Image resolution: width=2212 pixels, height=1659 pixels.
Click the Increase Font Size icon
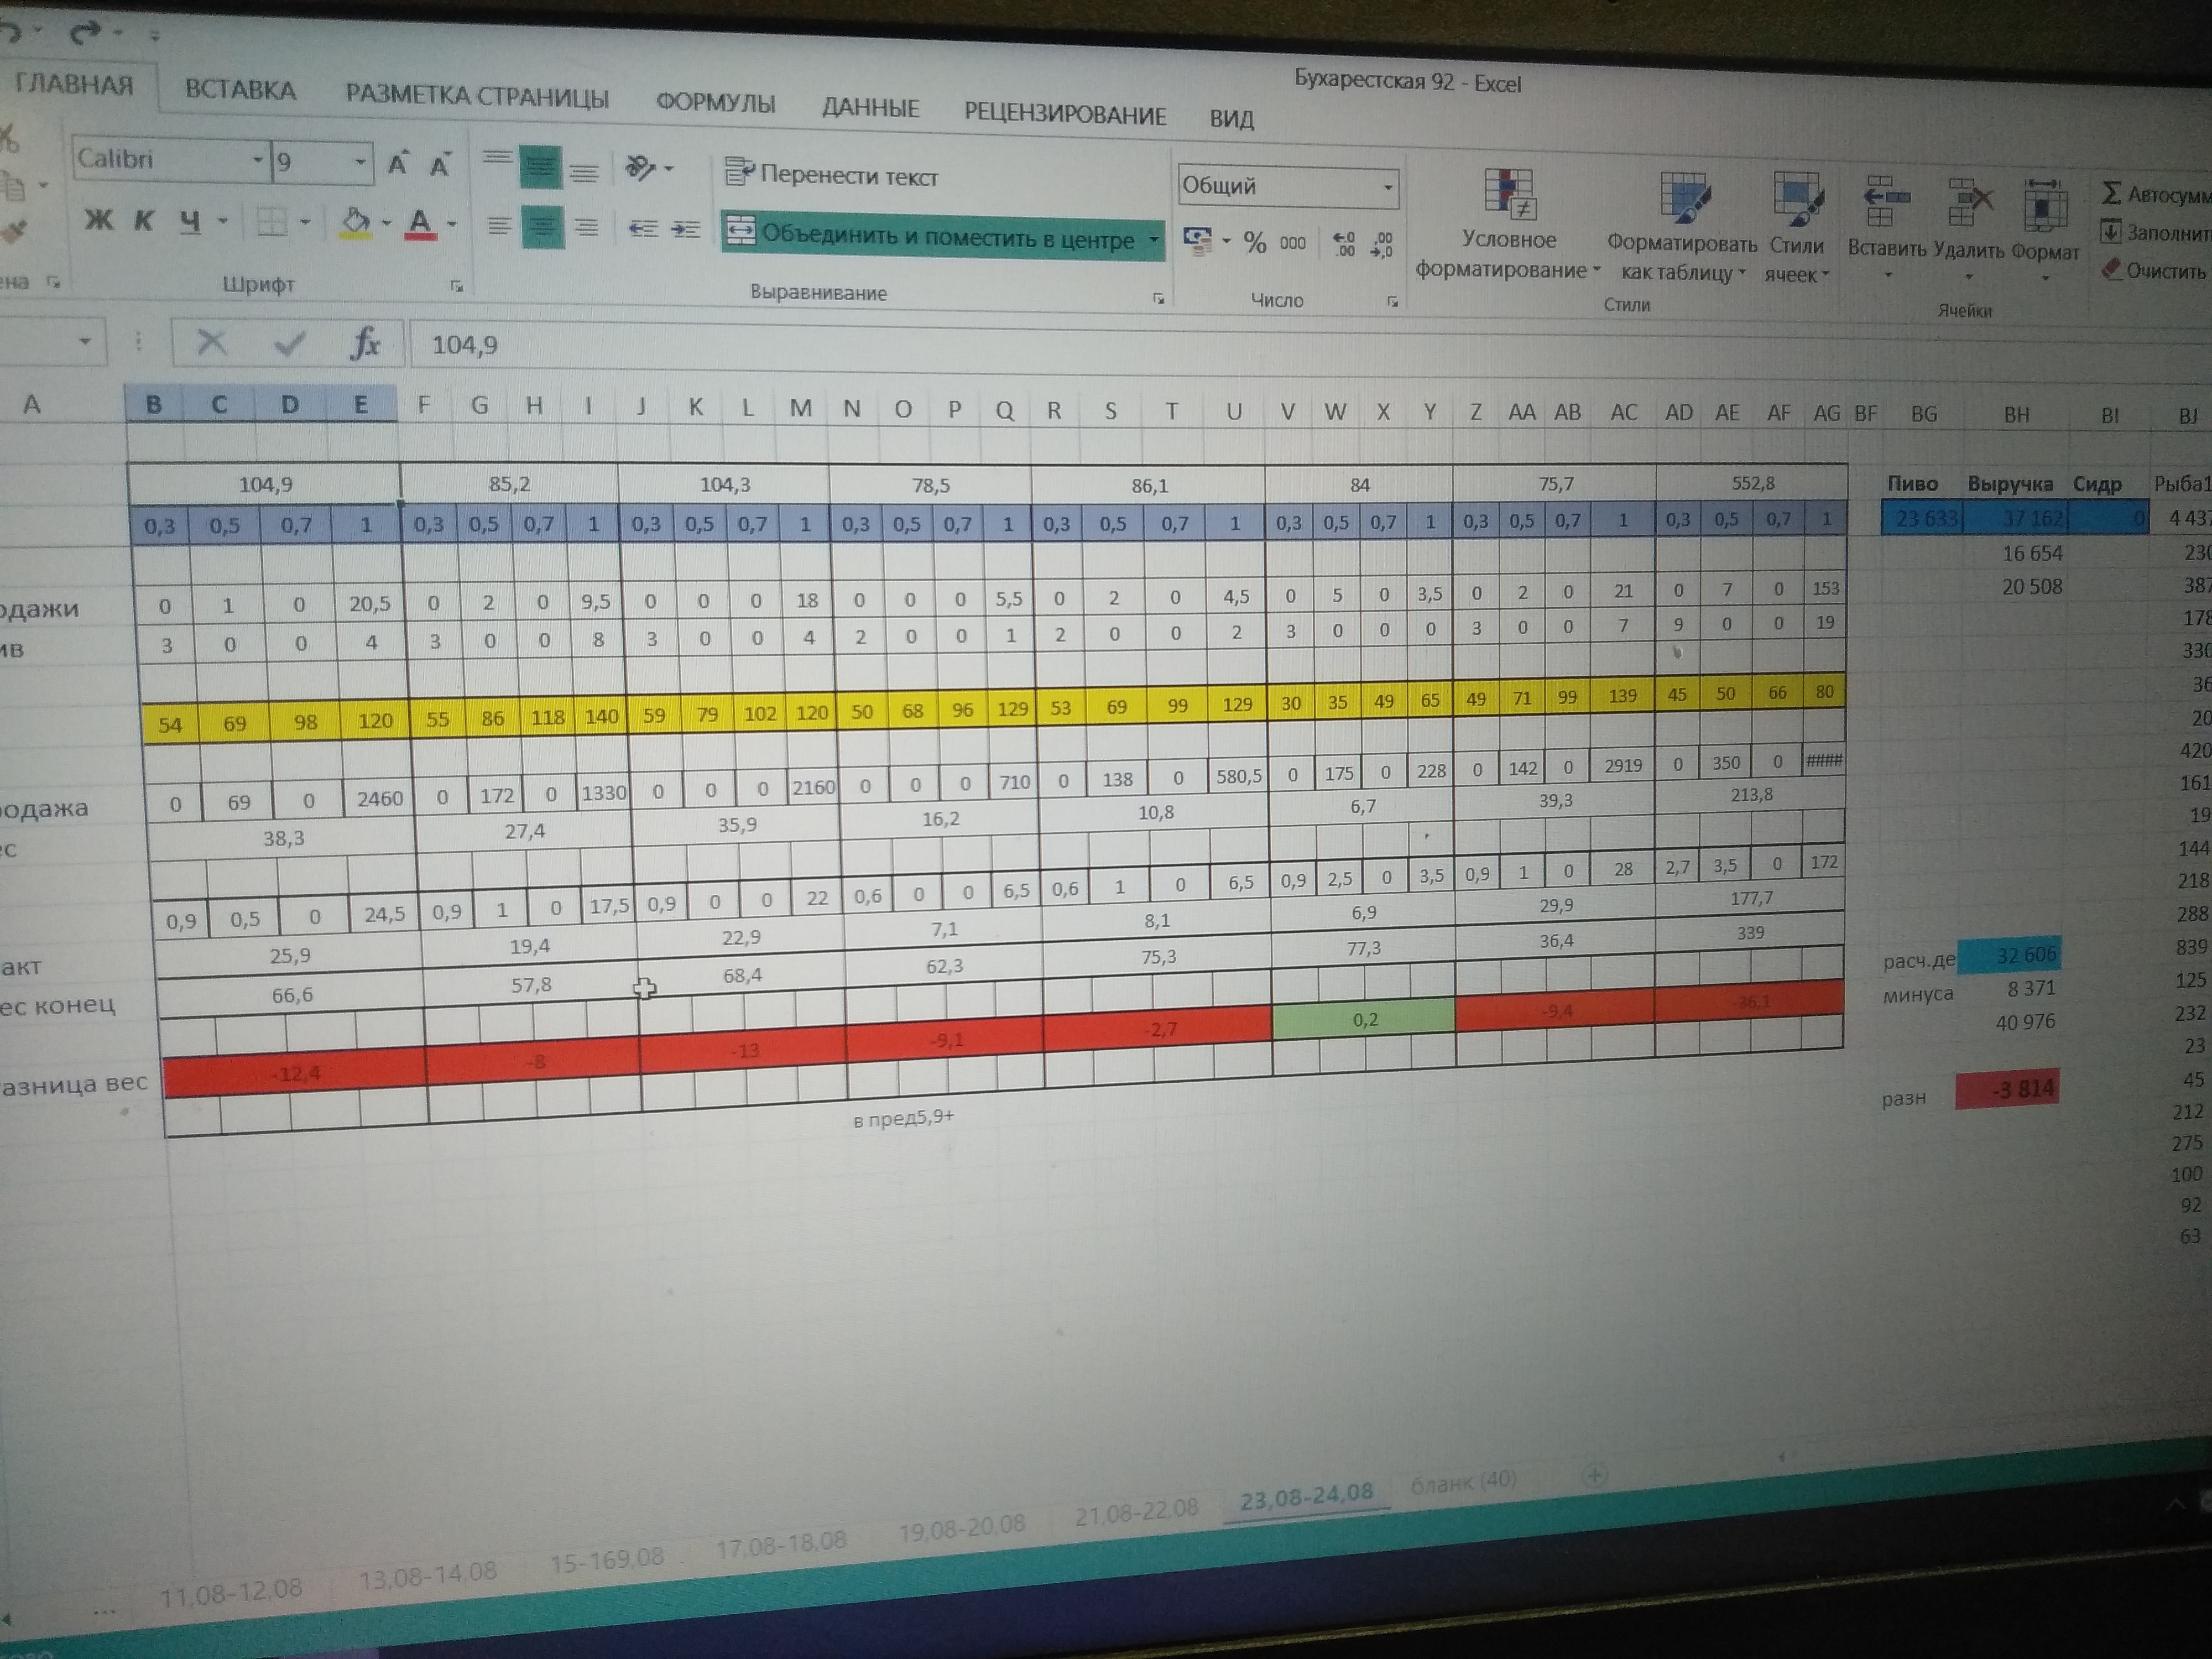pos(398,164)
